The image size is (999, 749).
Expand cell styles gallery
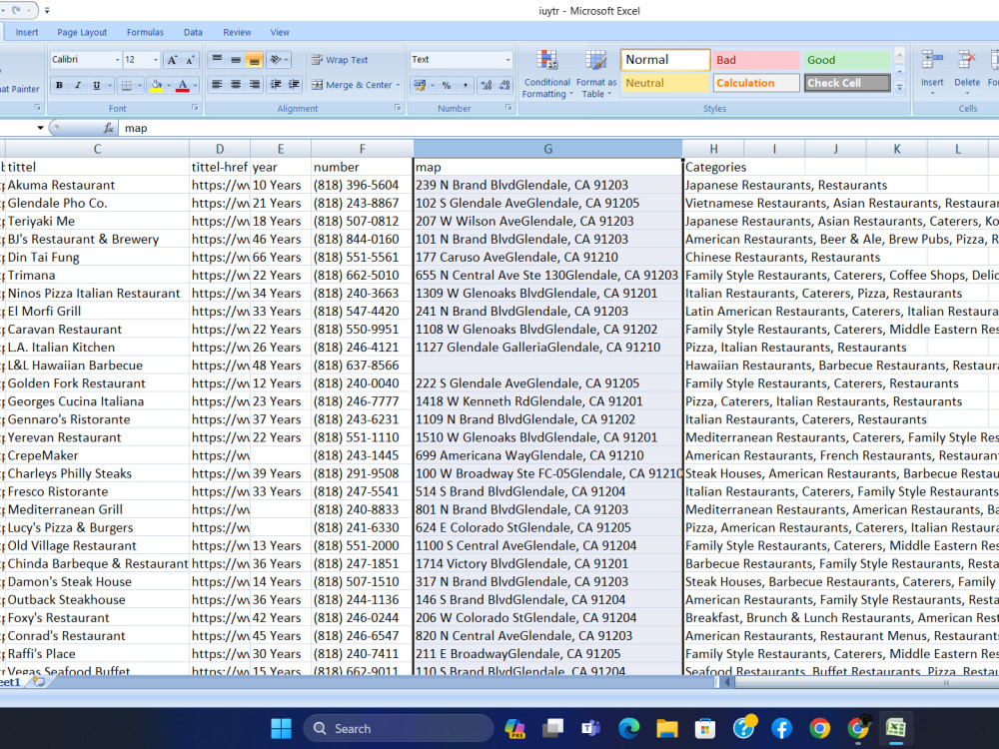pos(900,88)
